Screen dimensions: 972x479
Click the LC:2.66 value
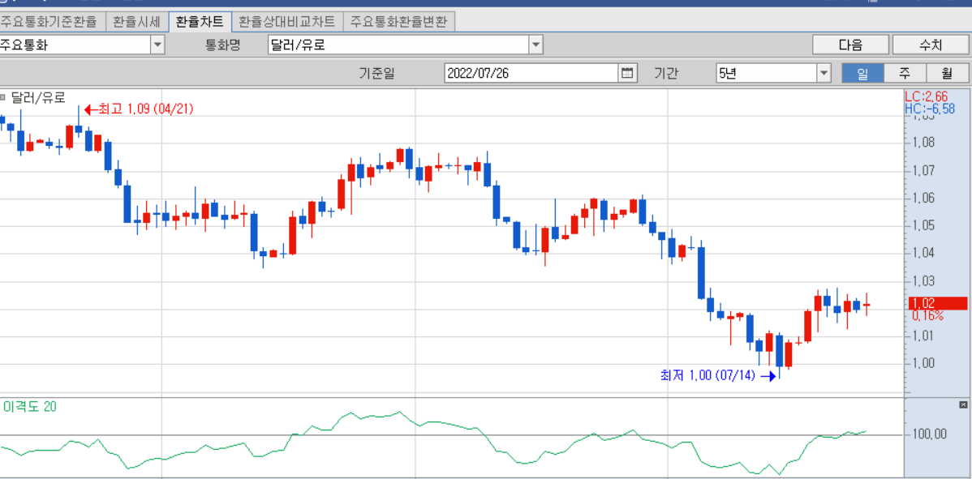tap(926, 97)
